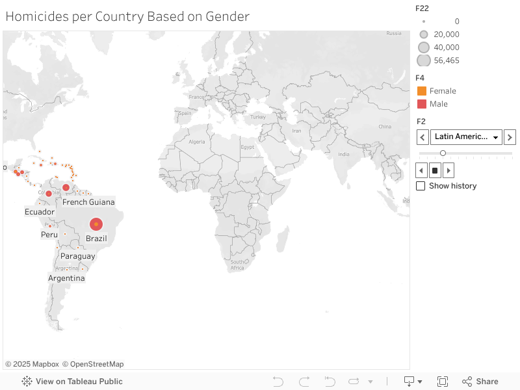The image size is (520, 390).
Task: Play the animation forward
Action: 448,170
